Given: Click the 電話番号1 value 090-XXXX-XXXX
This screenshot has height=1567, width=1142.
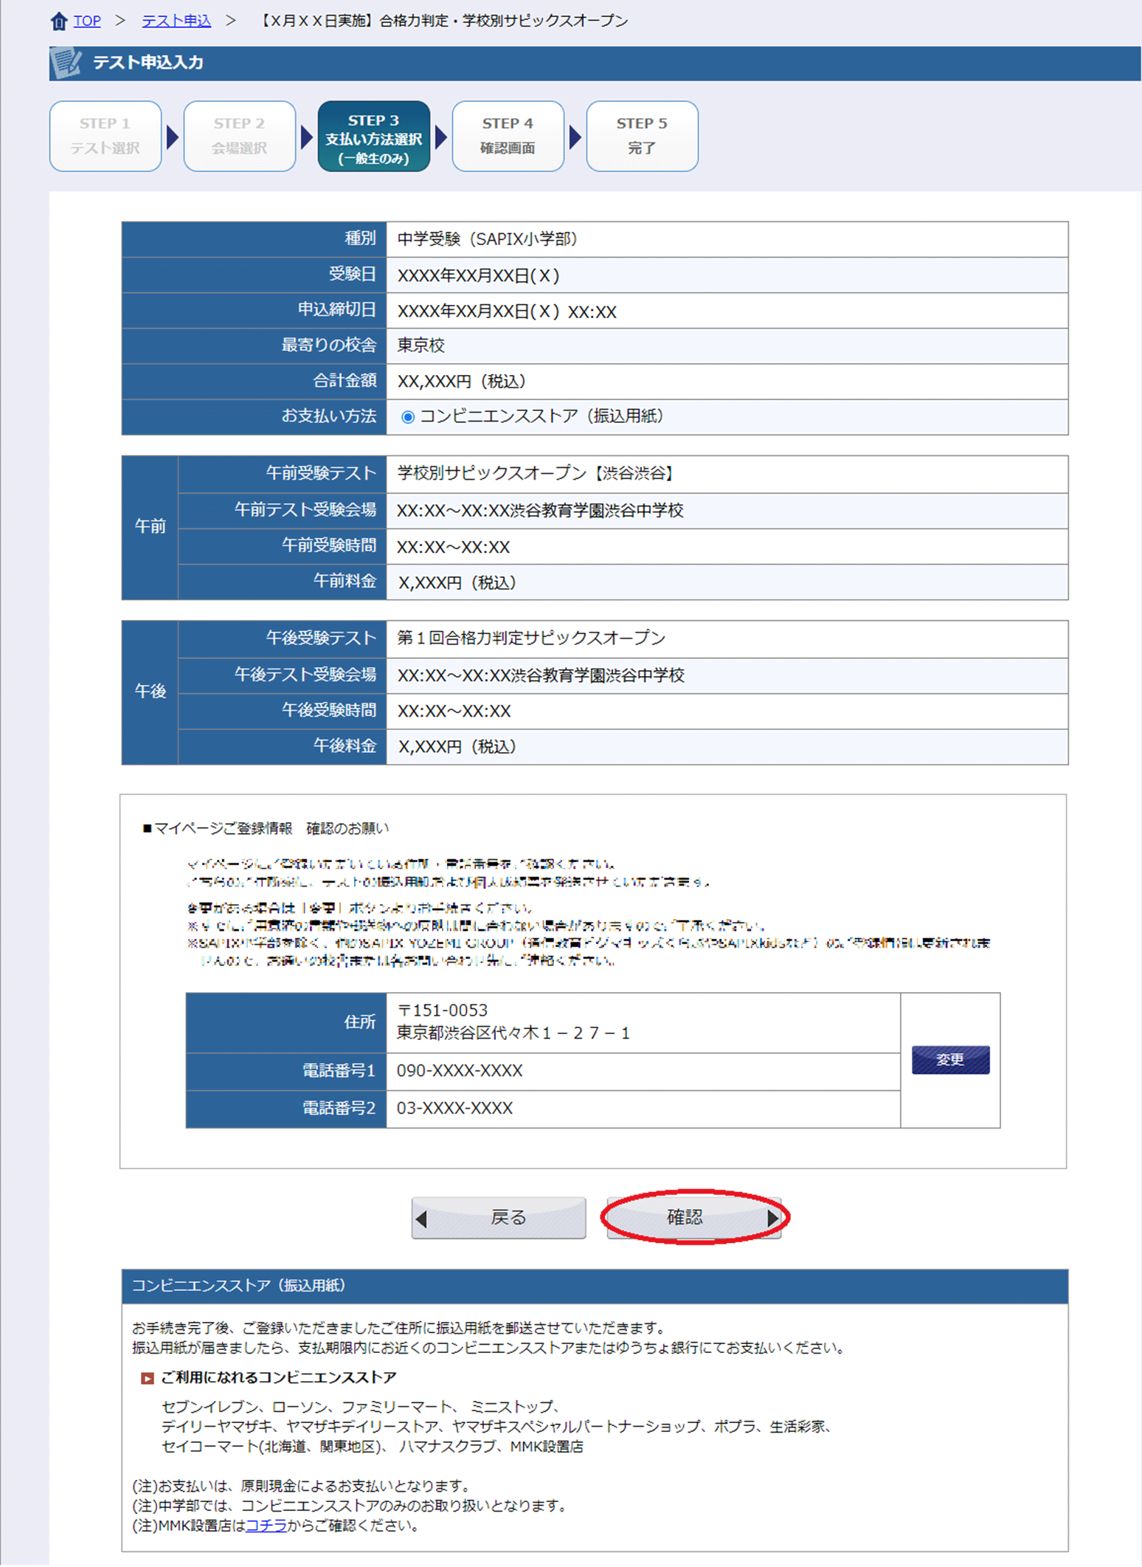Looking at the screenshot, I should coord(460,1071).
